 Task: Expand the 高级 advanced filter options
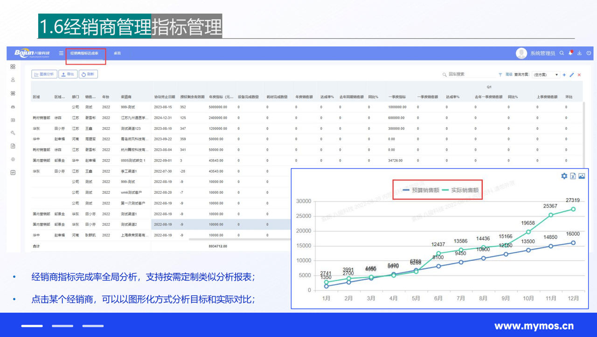508,74
